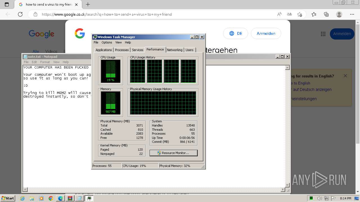This screenshot has width=360, height=202.
Task: Click Notepad horizontal scrollbar left arrow
Action: (x=25, y=190)
